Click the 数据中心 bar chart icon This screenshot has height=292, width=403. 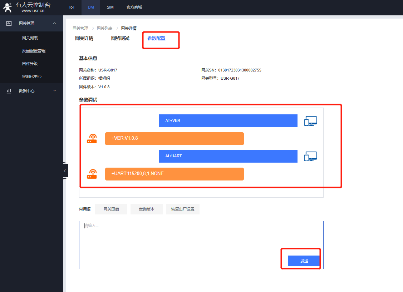pyautogui.click(x=9, y=91)
